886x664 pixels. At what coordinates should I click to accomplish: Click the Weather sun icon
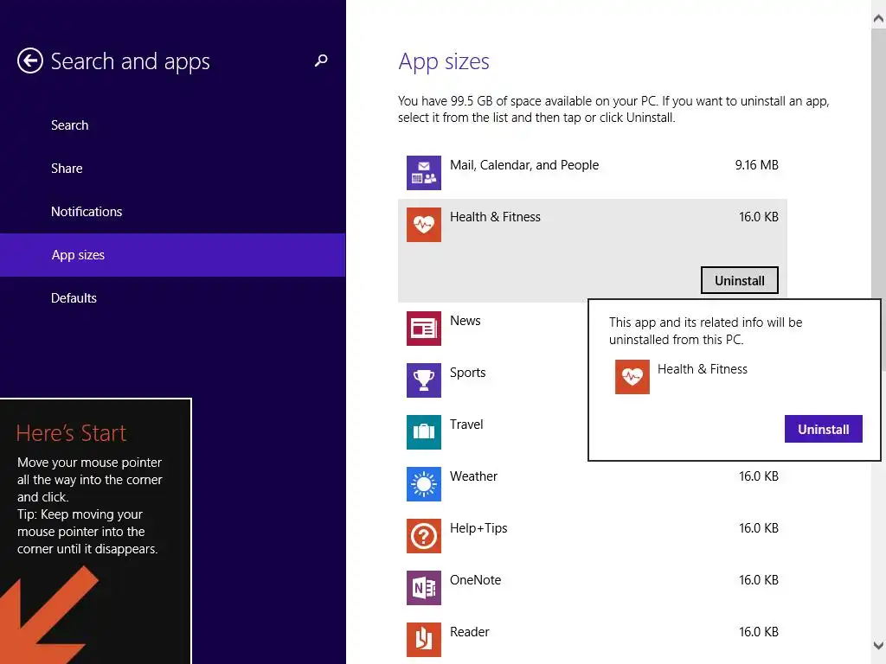pos(424,484)
